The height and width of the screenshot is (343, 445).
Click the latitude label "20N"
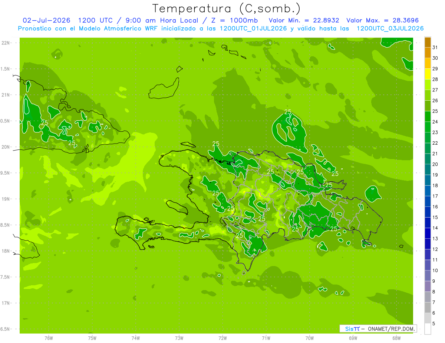pos(6,147)
